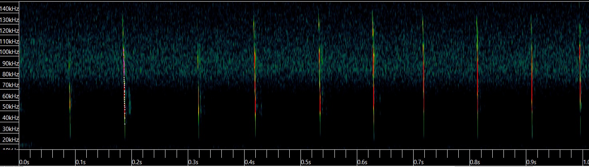
Task: Click the 100kHz frequency axis label
Action: click(x=9, y=52)
